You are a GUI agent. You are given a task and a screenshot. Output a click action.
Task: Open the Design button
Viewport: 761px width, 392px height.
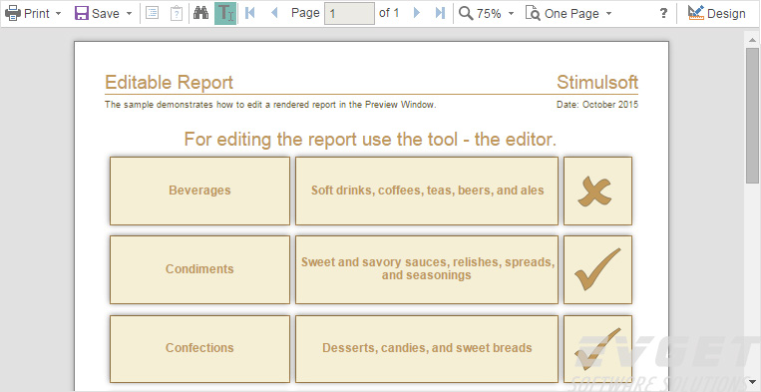(x=716, y=13)
